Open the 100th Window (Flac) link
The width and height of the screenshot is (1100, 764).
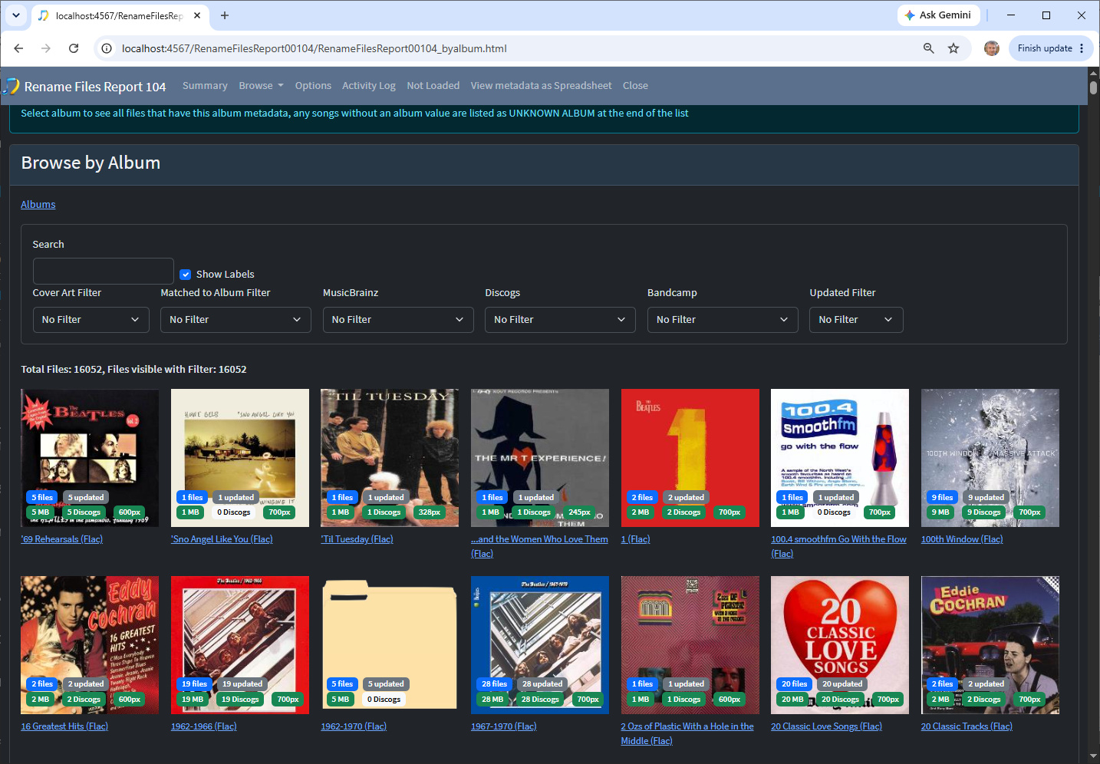coord(962,539)
